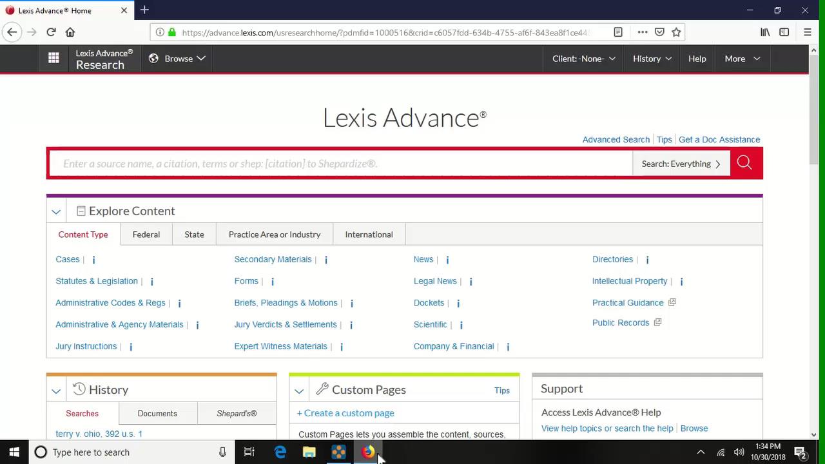
Task: Open Advanced Search
Action: (616, 139)
